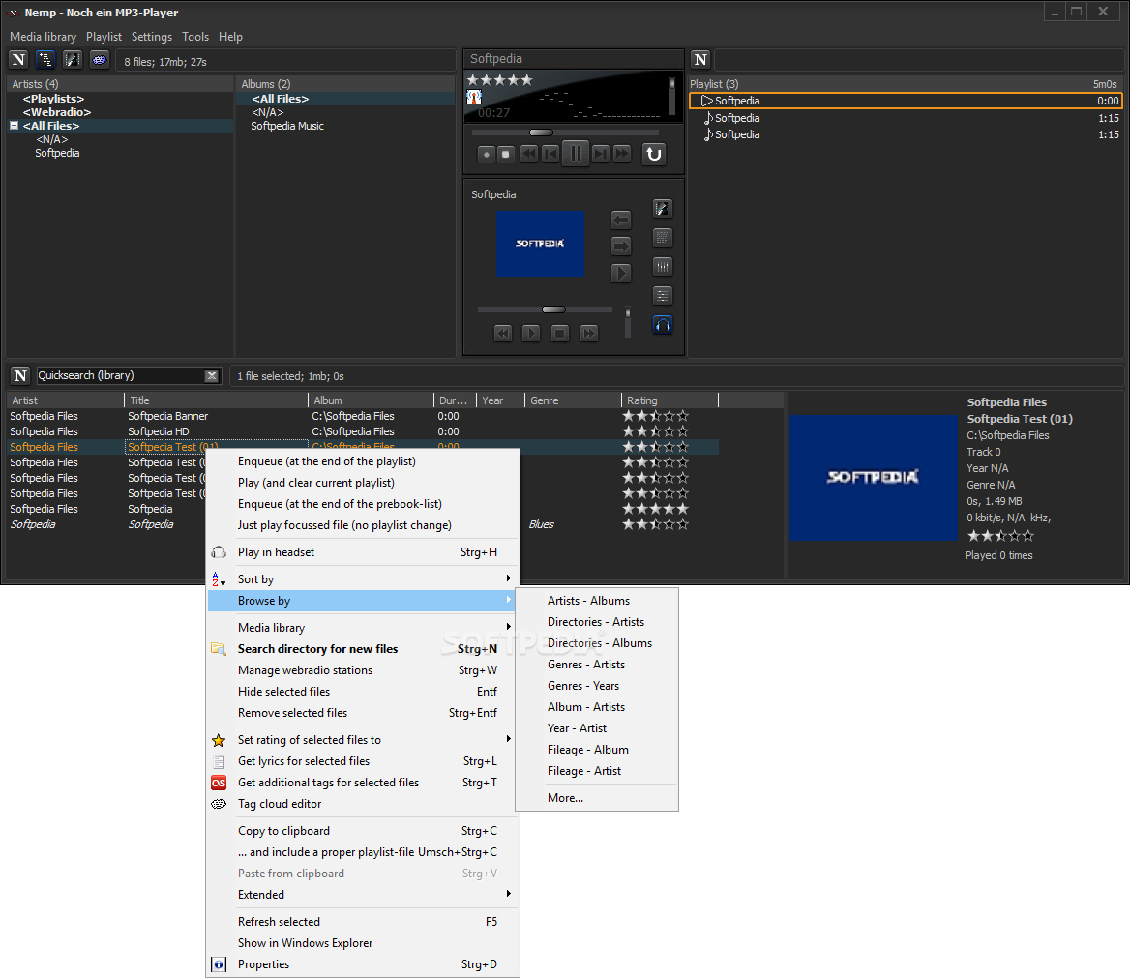Choose Genres - Artists from Browse by submenu
The image size is (1130, 978).
[x=597, y=665]
